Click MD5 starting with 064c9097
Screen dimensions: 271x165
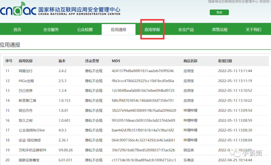(x=144, y=140)
